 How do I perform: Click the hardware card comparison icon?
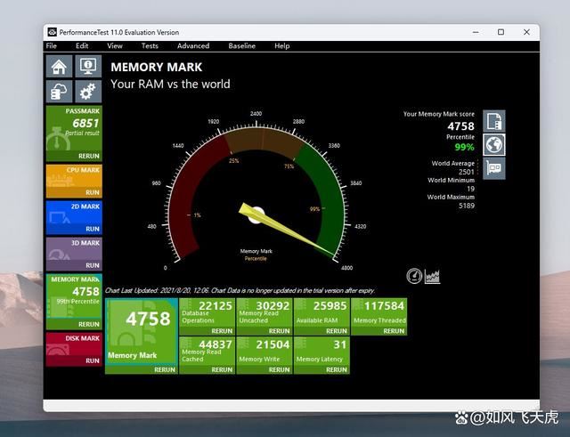(x=494, y=168)
